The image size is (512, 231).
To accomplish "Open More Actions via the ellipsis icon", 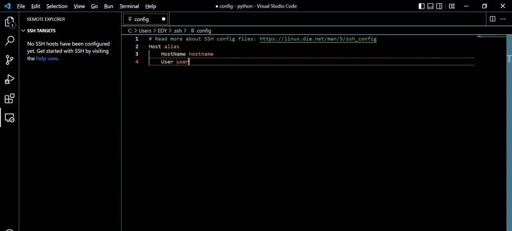I will (x=503, y=19).
